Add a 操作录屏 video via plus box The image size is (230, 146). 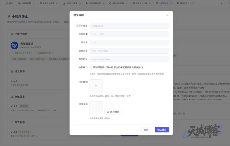coord(96,108)
